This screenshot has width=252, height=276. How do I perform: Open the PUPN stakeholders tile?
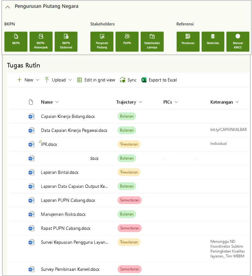pos(127,42)
